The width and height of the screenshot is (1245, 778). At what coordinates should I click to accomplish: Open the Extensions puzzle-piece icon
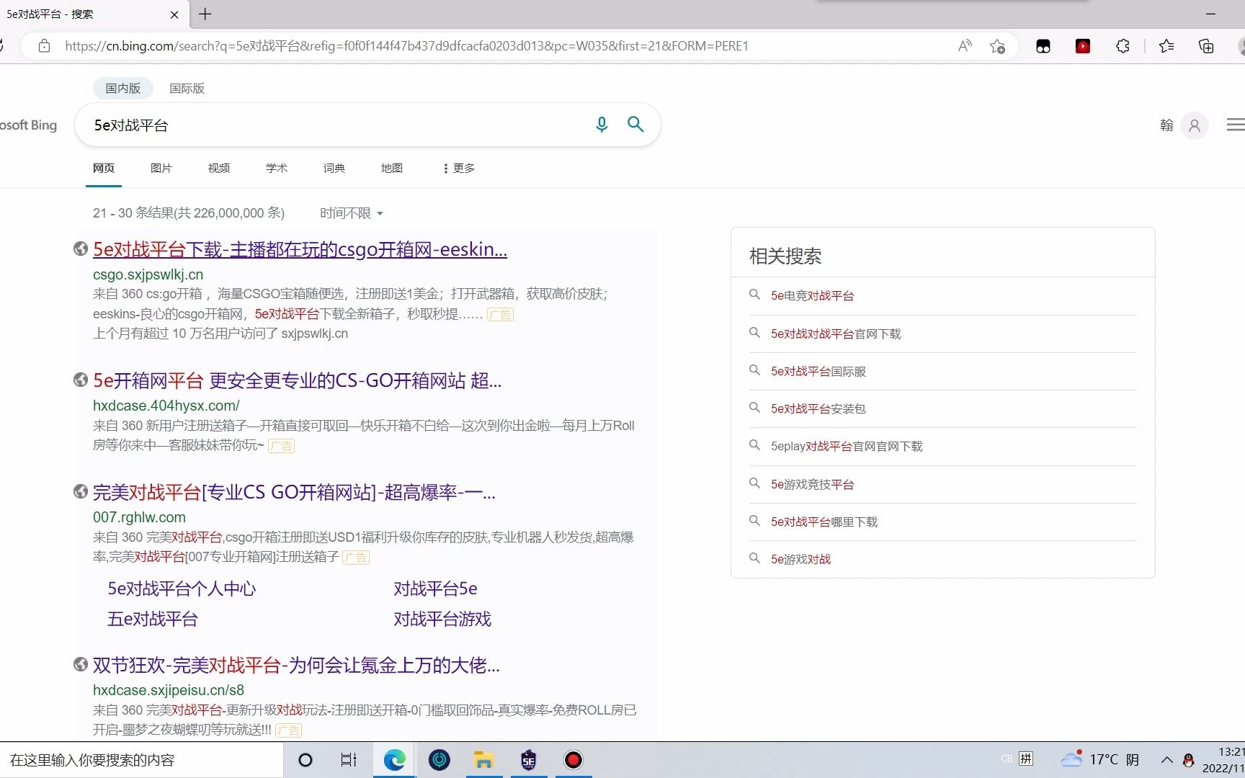point(1123,46)
